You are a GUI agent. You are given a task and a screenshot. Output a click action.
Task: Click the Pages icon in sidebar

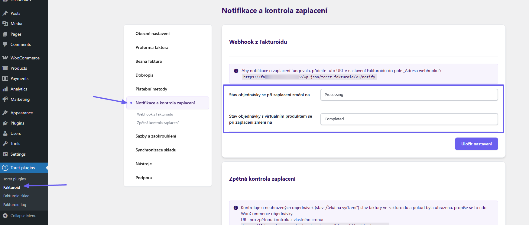click(5, 34)
